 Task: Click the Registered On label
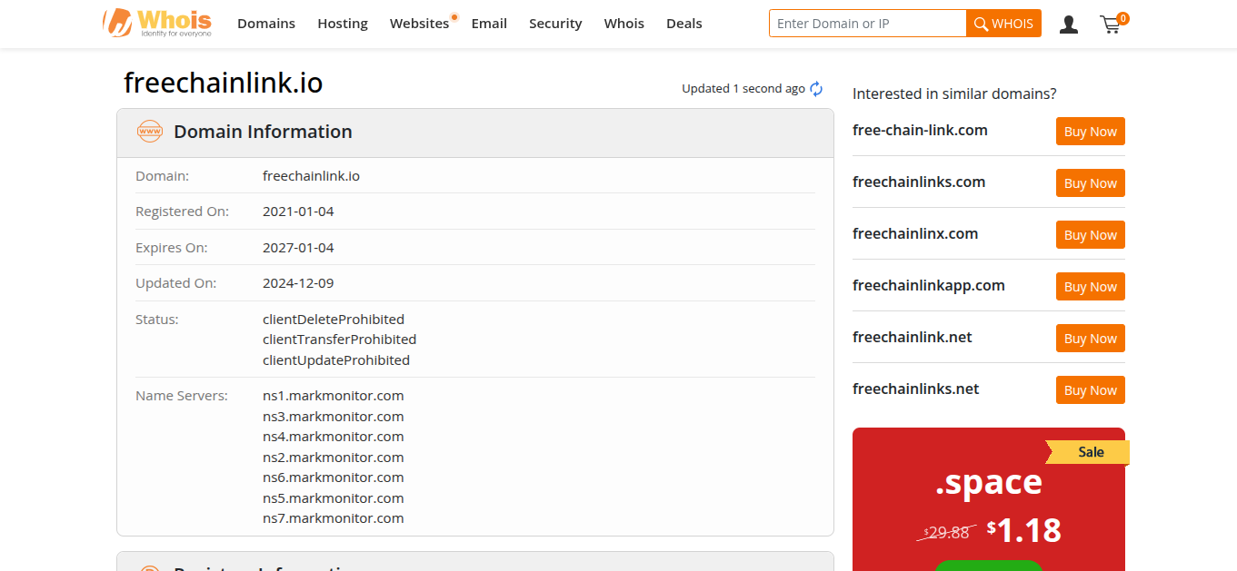point(182,212)
